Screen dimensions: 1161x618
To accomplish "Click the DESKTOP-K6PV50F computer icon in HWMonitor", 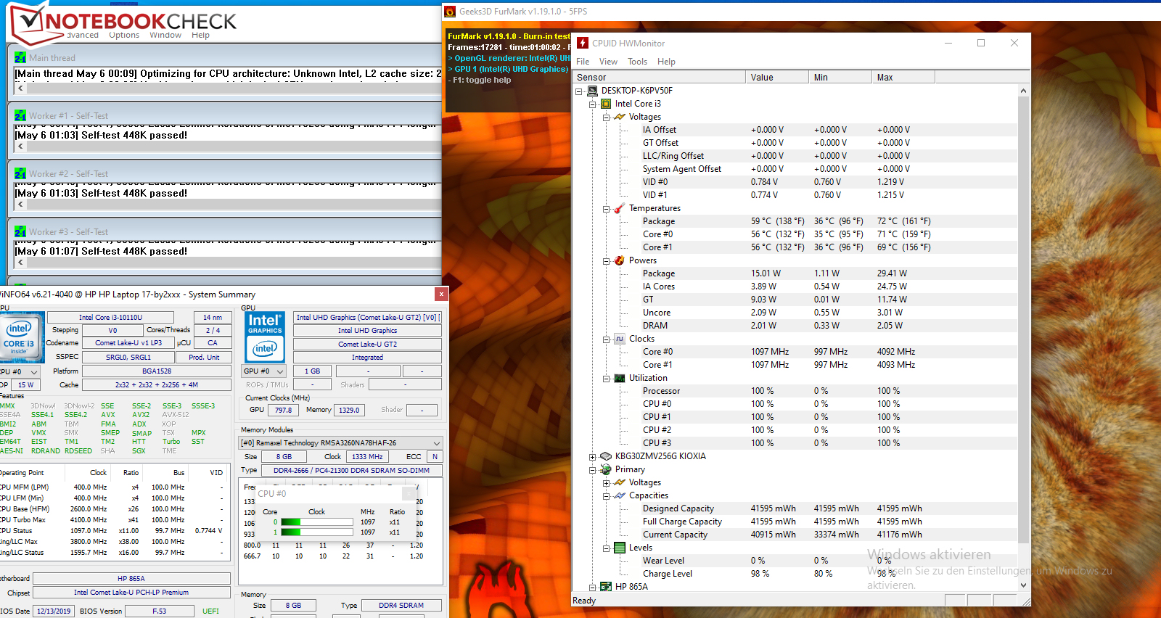I will point(592,91).
